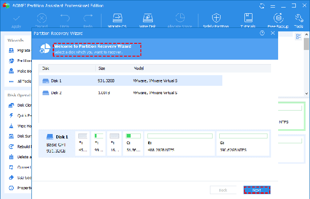Click Wipe Hard Drive sidebar icon

[11, 126]
